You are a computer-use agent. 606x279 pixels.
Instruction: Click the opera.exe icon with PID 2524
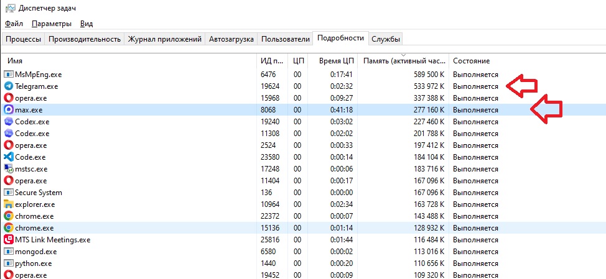(9, 145)
